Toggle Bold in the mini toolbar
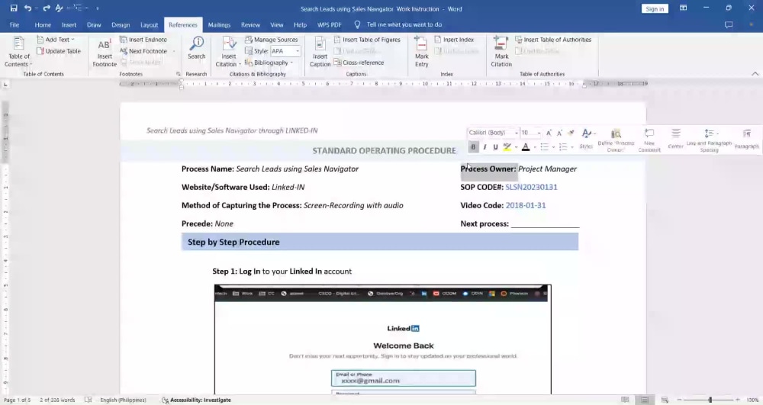Screen dimensions: 763x405 (473, 147)
